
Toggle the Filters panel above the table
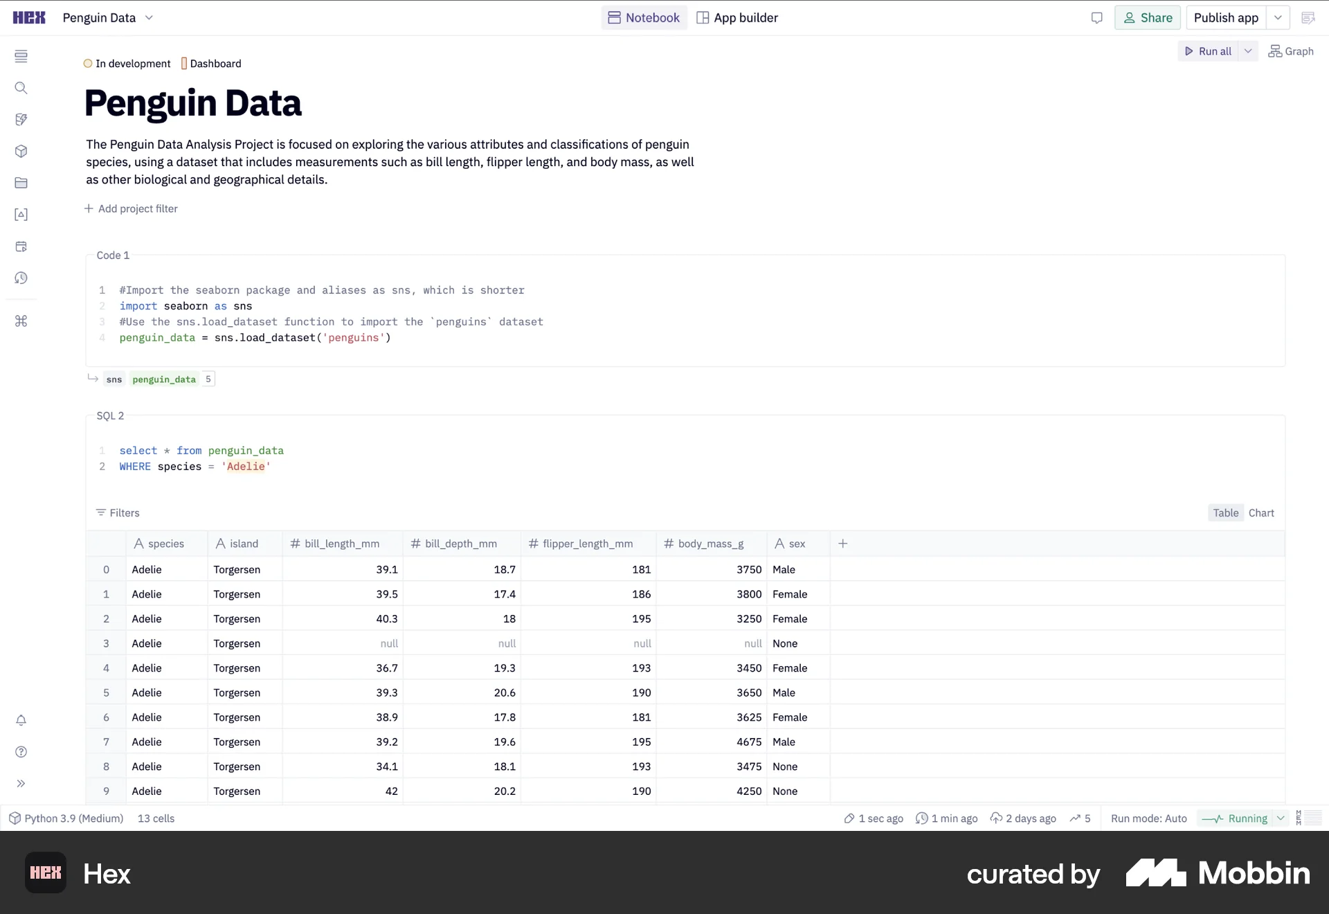(118, 512)
